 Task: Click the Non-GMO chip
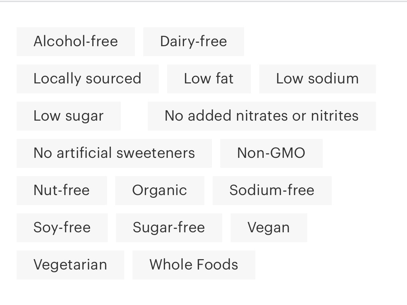[x=271, y=153]
